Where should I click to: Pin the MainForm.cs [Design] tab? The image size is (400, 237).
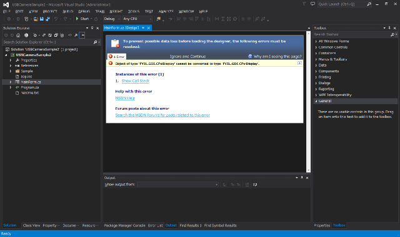pos(143,27)
